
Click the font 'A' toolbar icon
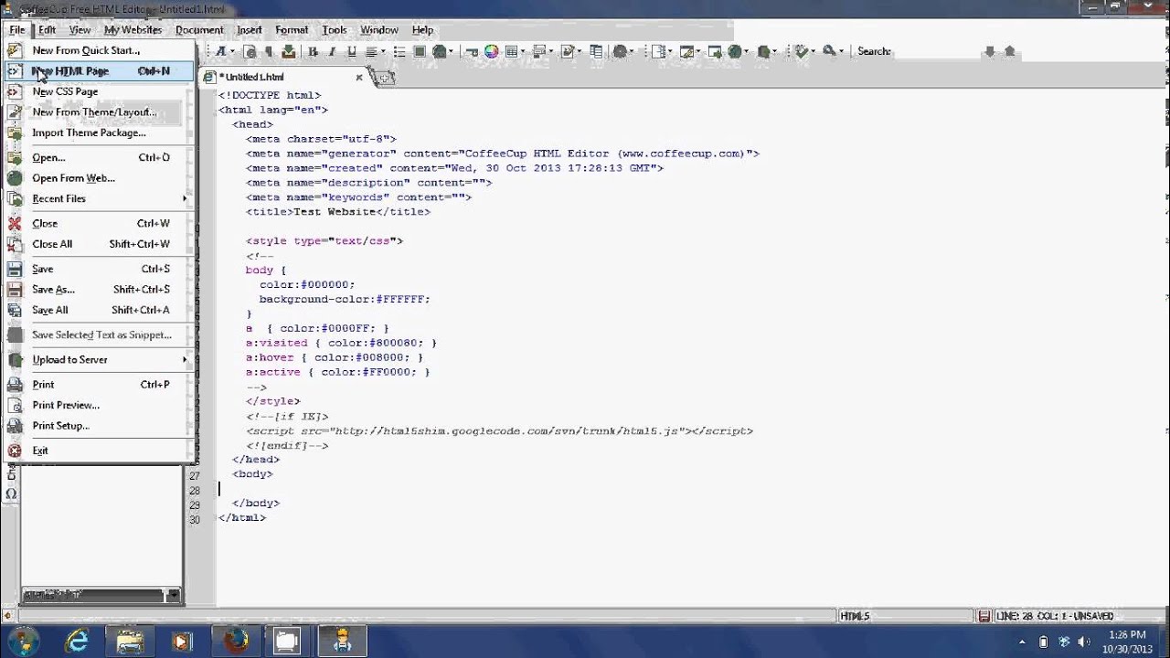pos(221,52)
